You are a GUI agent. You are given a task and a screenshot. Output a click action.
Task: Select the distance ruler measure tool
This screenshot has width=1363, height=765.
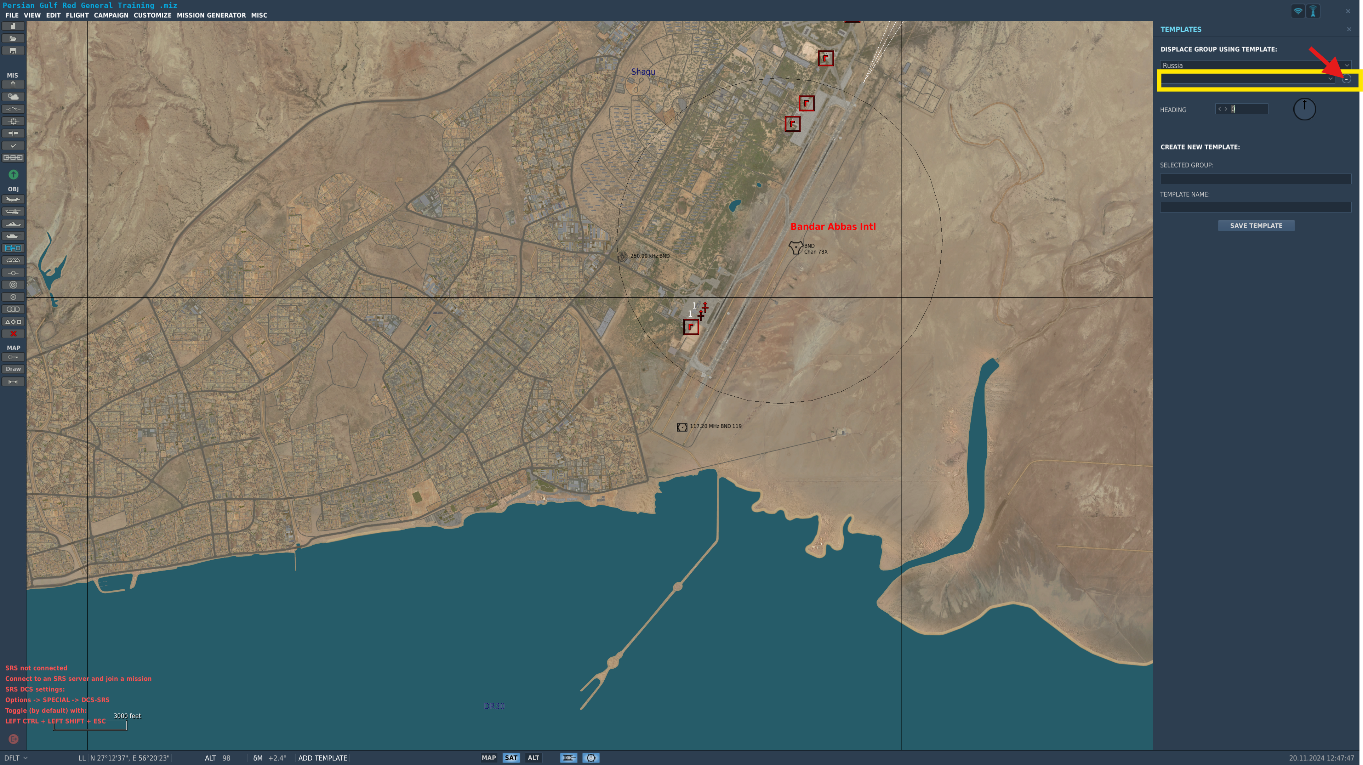pos(13,382)
